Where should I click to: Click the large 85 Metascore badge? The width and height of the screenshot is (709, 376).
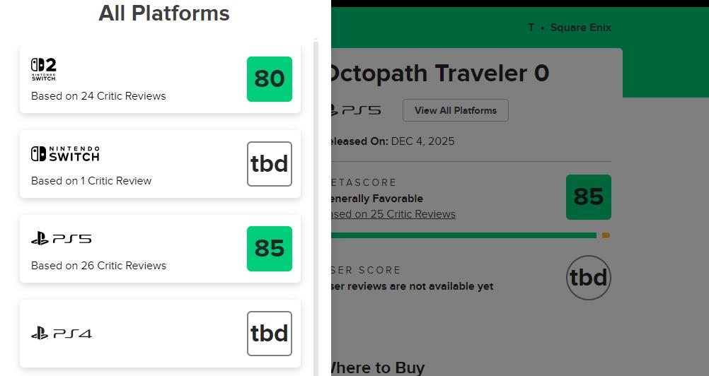point(588,197)
